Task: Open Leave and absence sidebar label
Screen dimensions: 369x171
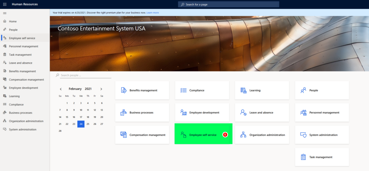Action: click(21, 63)
